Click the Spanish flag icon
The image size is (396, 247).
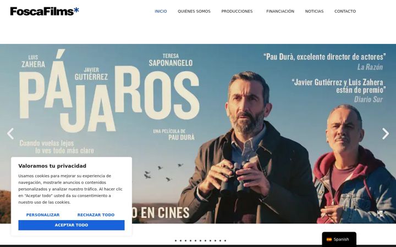pos(329,239)
